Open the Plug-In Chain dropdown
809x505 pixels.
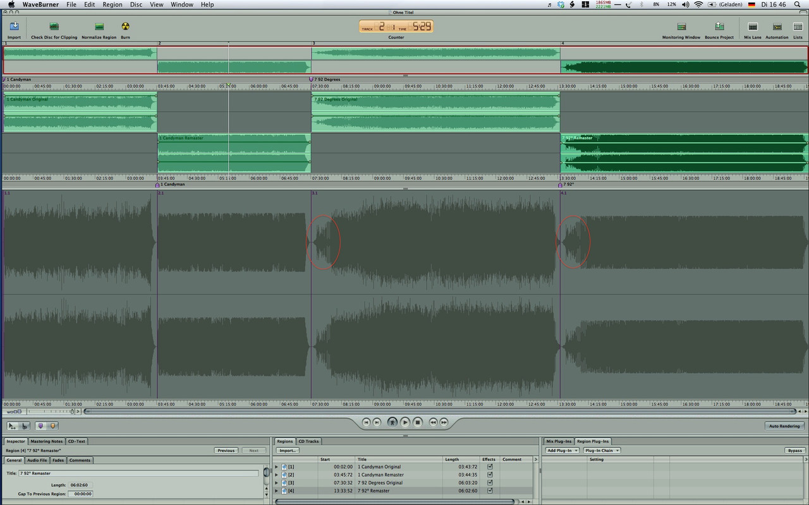(x=602, y=451)
